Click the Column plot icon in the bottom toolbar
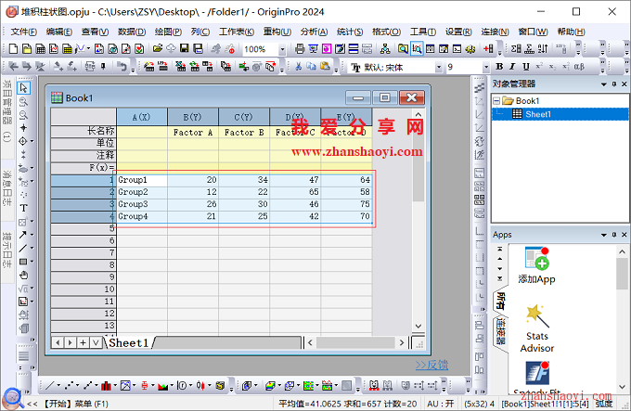 pos(106,386)
